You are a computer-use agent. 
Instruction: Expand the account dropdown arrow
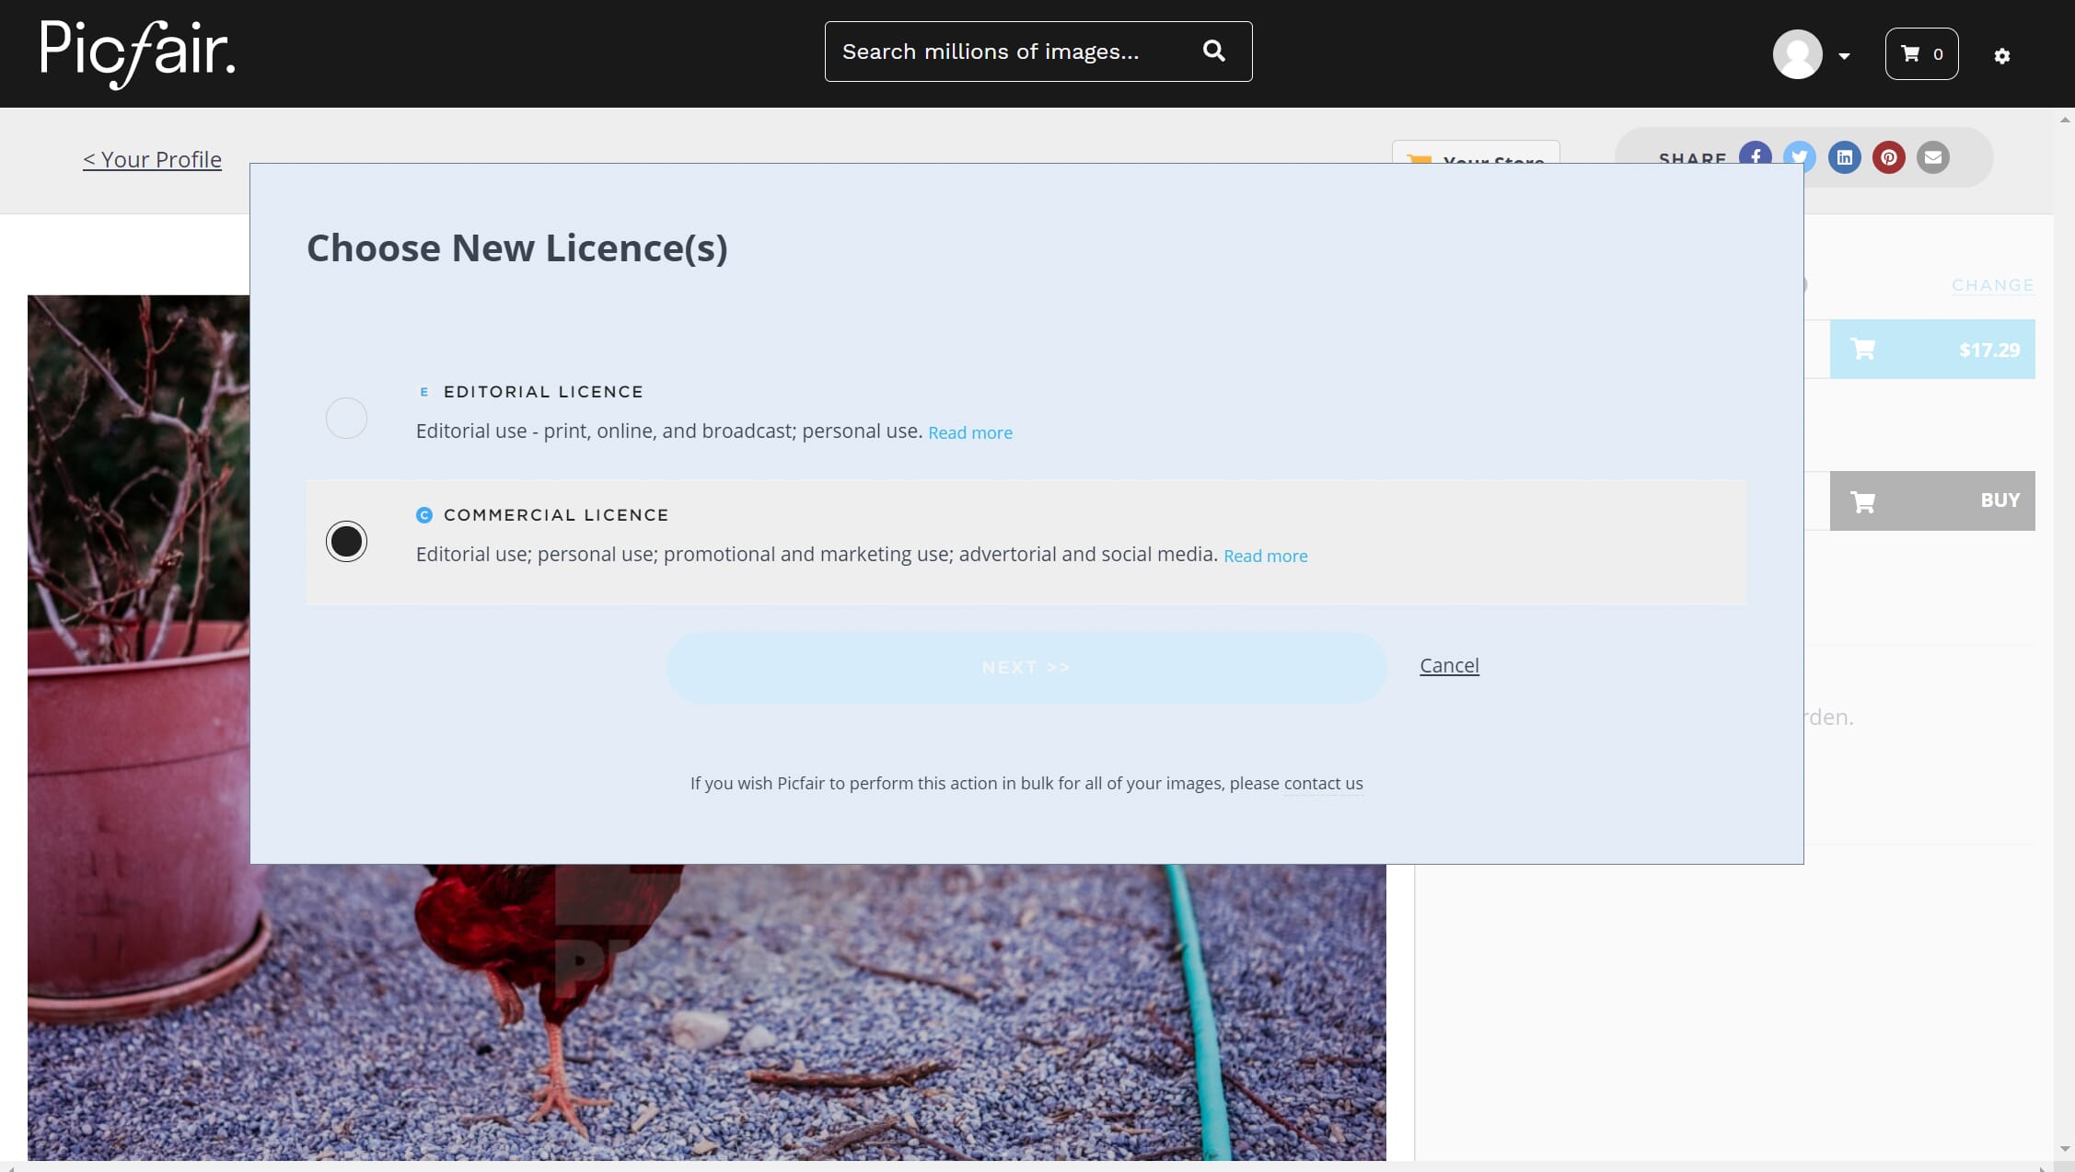pos(1844,56)
